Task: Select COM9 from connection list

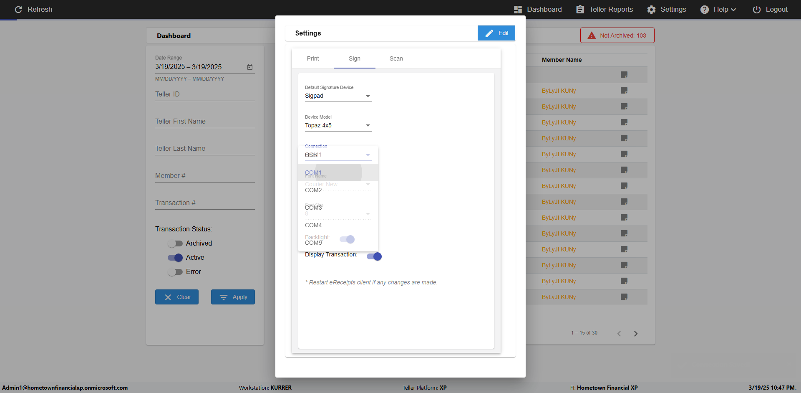Action: [x=338, y=243]
